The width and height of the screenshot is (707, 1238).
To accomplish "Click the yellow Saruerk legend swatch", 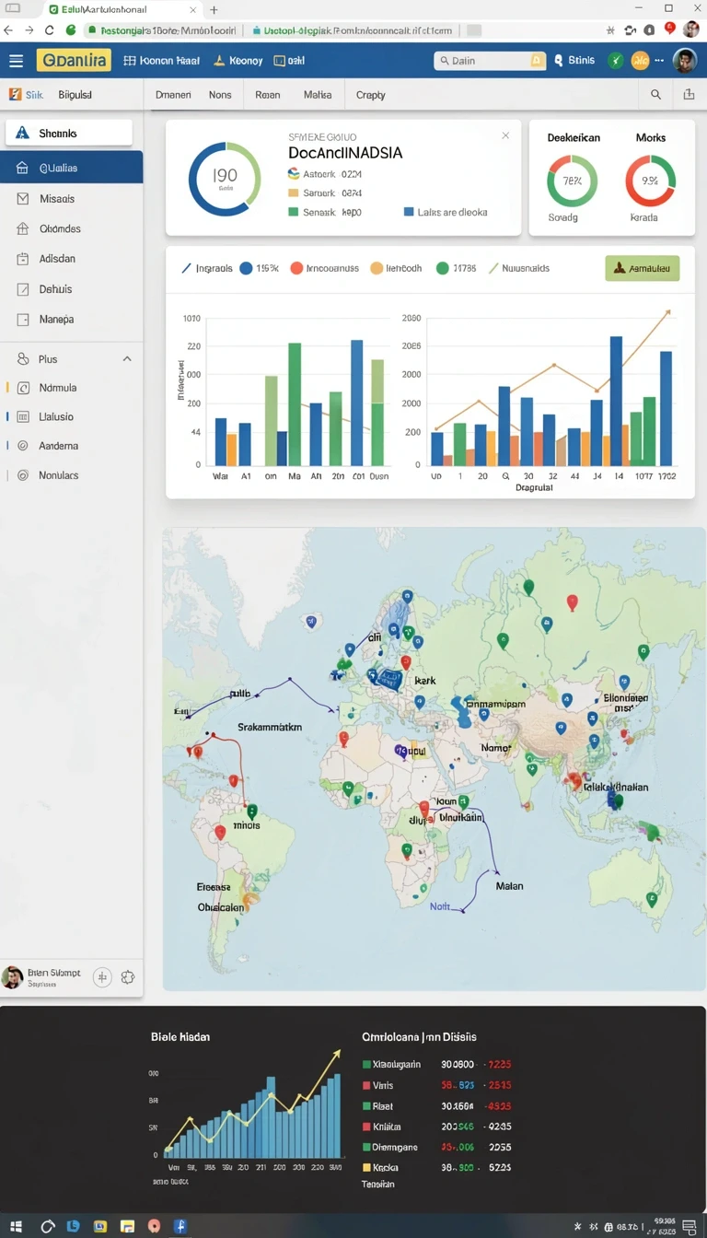I will pyautogui.click(x=294, y=193).
